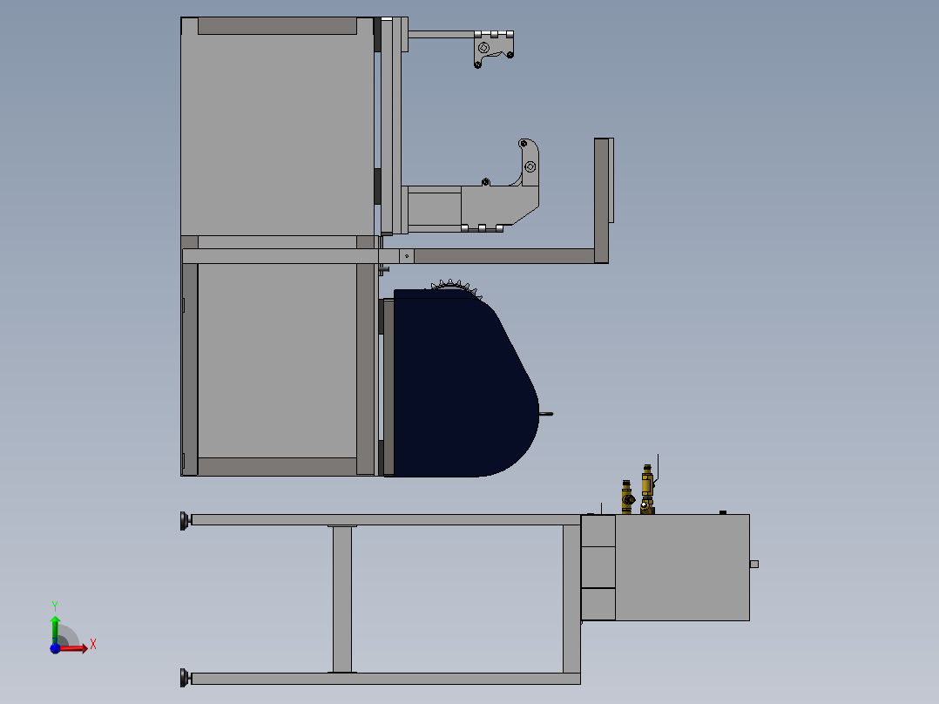The height and width of the screenshot is (704, 939).
Task: Select the top clamp bracket with hinges
Action: coord(493,49)
